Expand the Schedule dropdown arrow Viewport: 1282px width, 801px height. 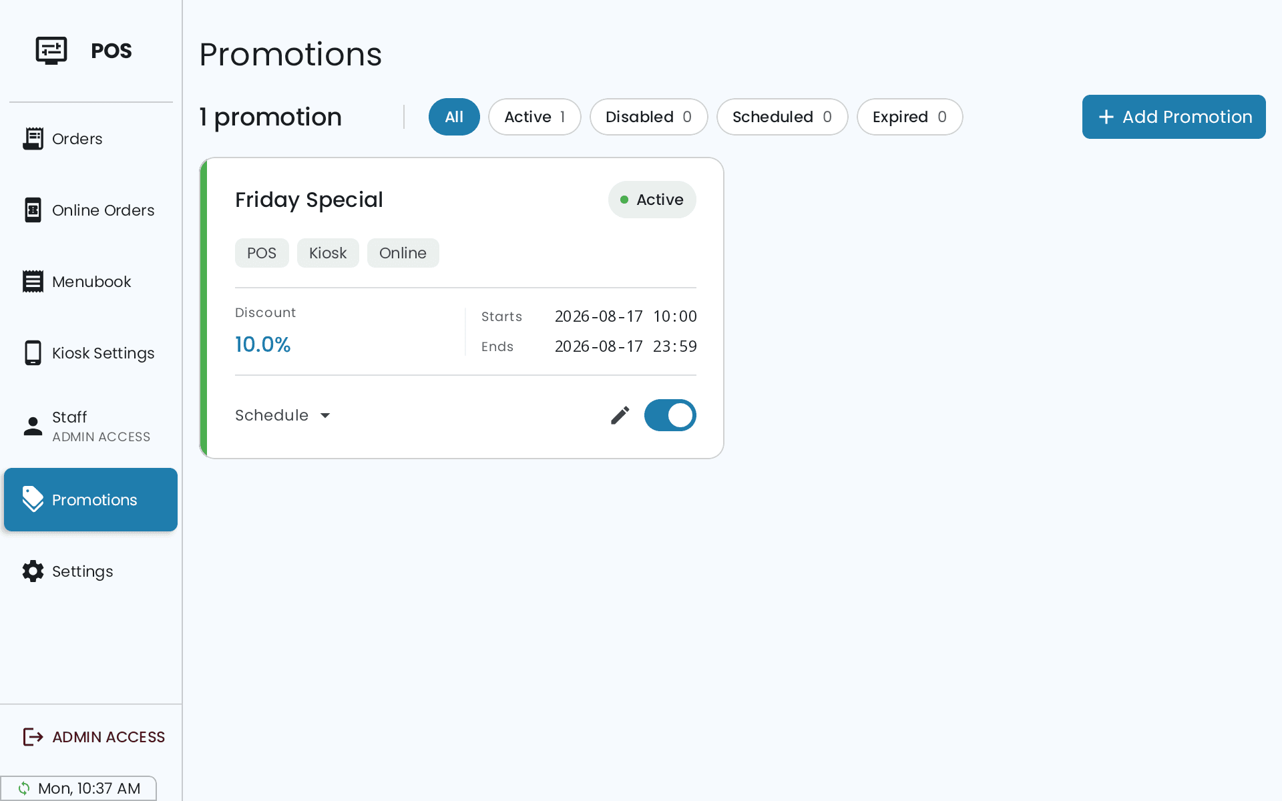tap(325, 415)
